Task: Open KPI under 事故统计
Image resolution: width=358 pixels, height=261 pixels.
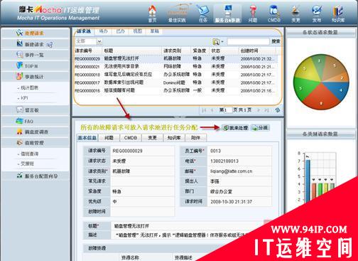Action: (x=24, y=98)
